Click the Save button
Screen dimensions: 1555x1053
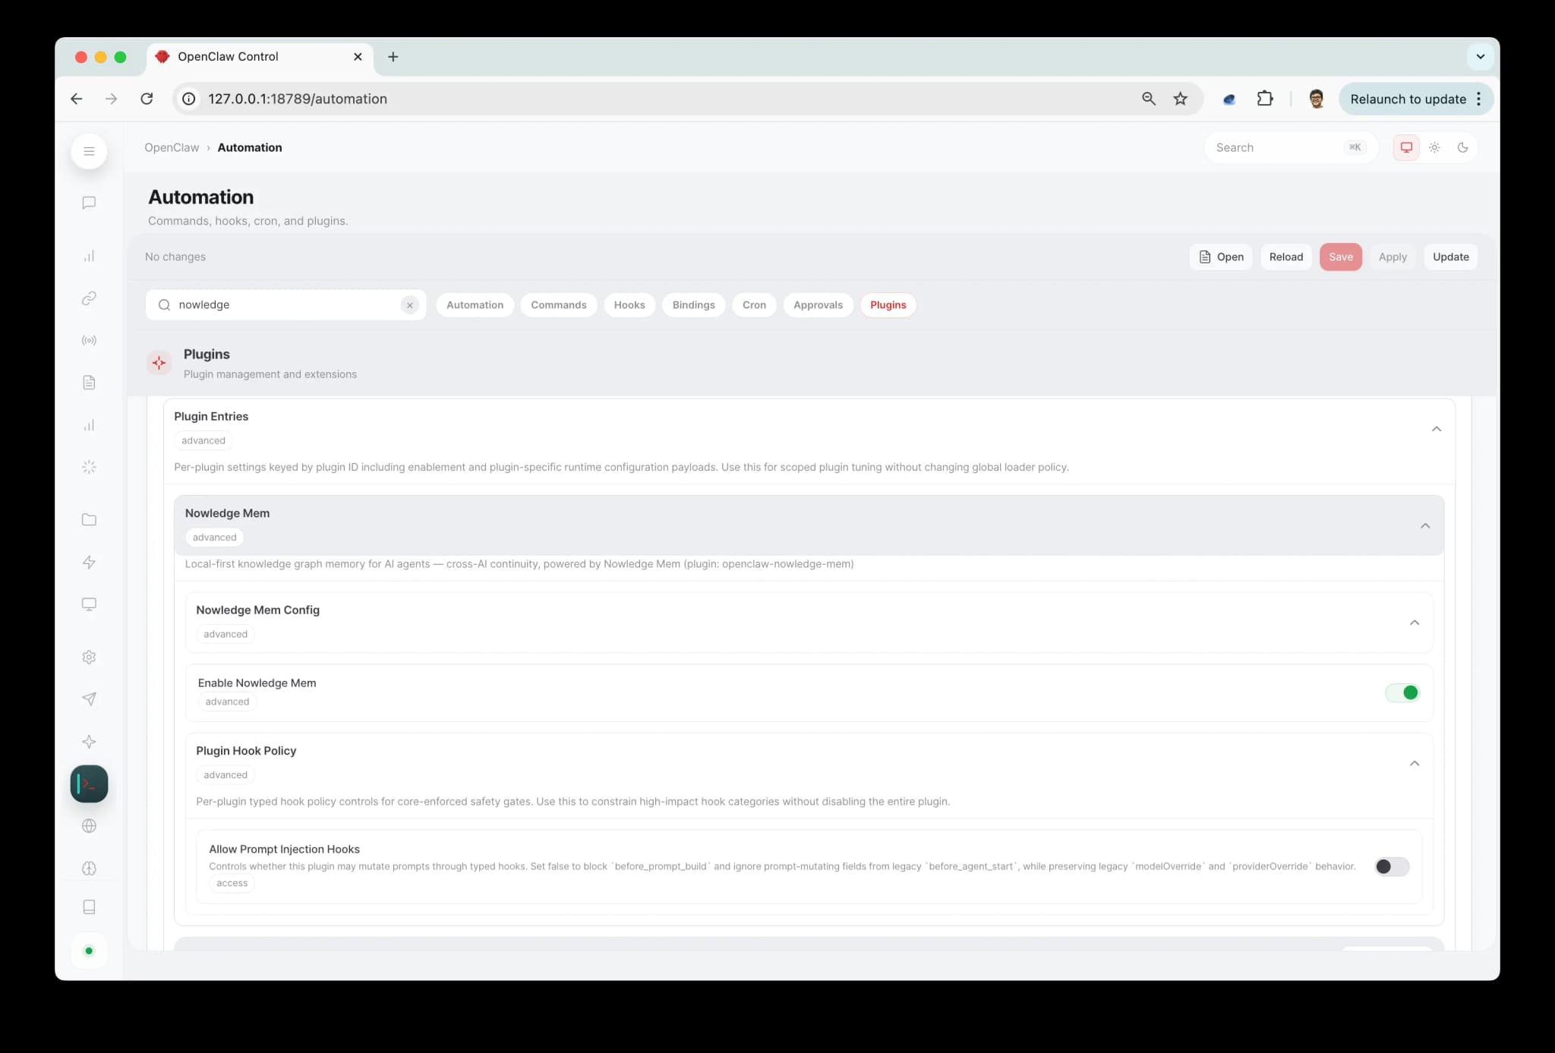pos(1340,257)
